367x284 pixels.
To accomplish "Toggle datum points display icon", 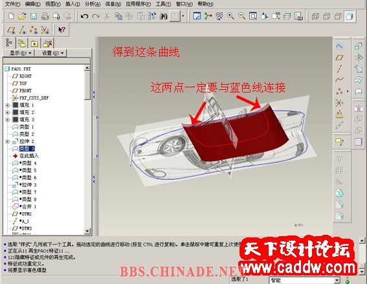I will (x=34, y=30).
